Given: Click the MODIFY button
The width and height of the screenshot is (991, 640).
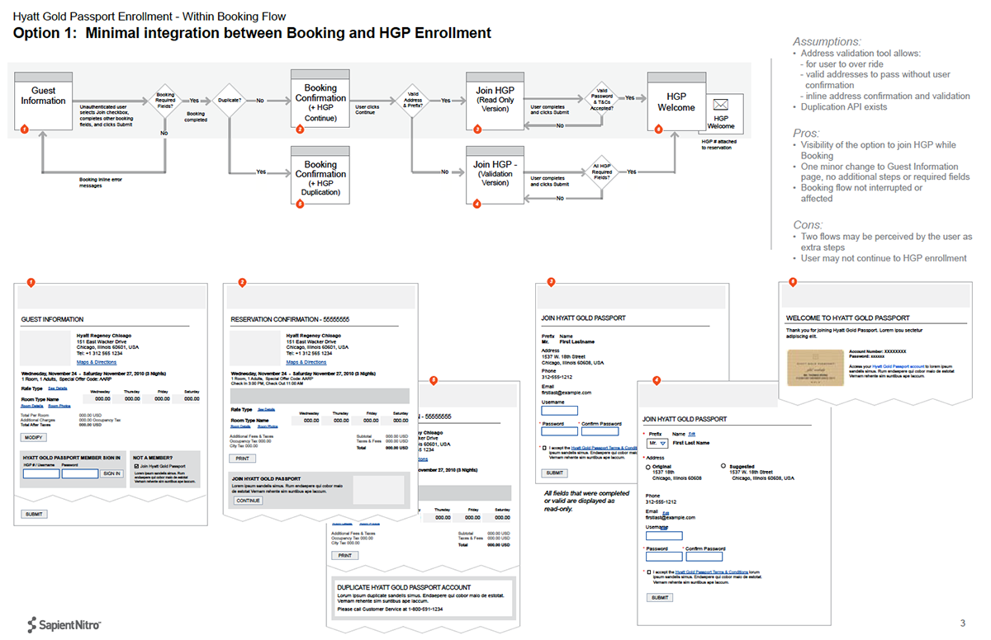Looking at the screenshot, I should (x=34, y=437).
